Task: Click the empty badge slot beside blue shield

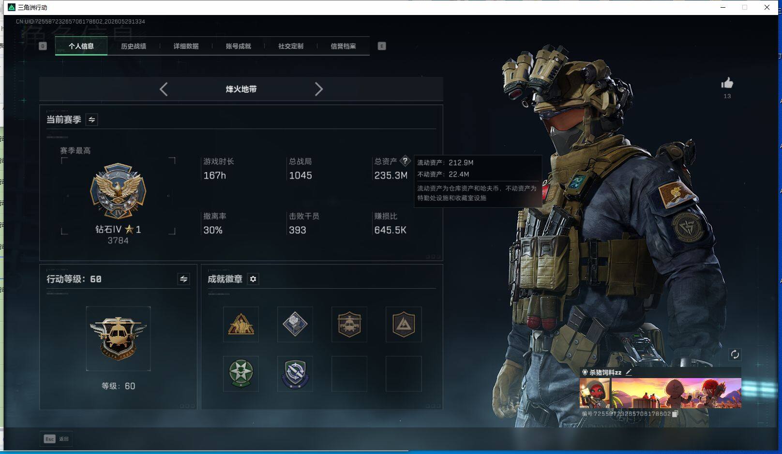Action: click(x=349, y=374)
